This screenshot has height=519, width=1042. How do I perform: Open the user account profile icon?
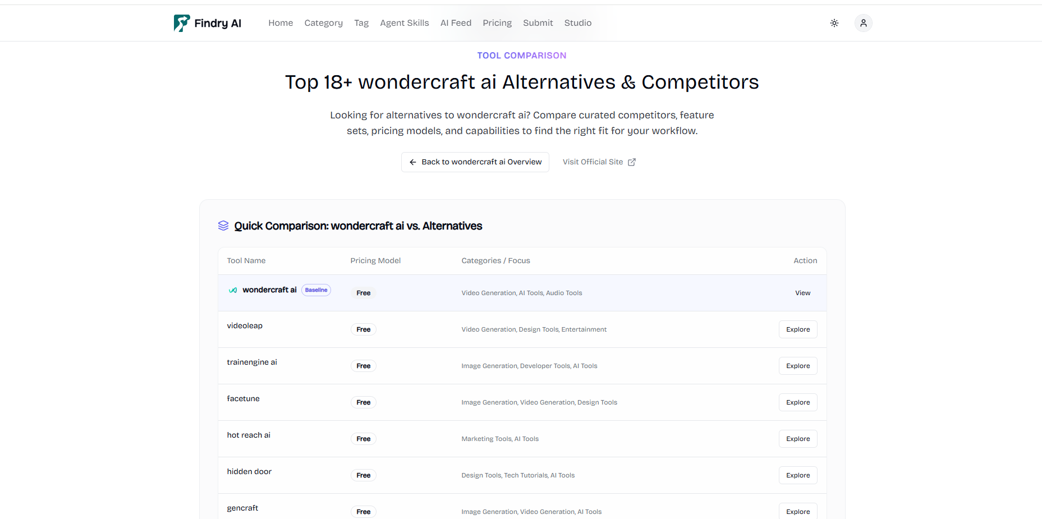tap(864, 23)
